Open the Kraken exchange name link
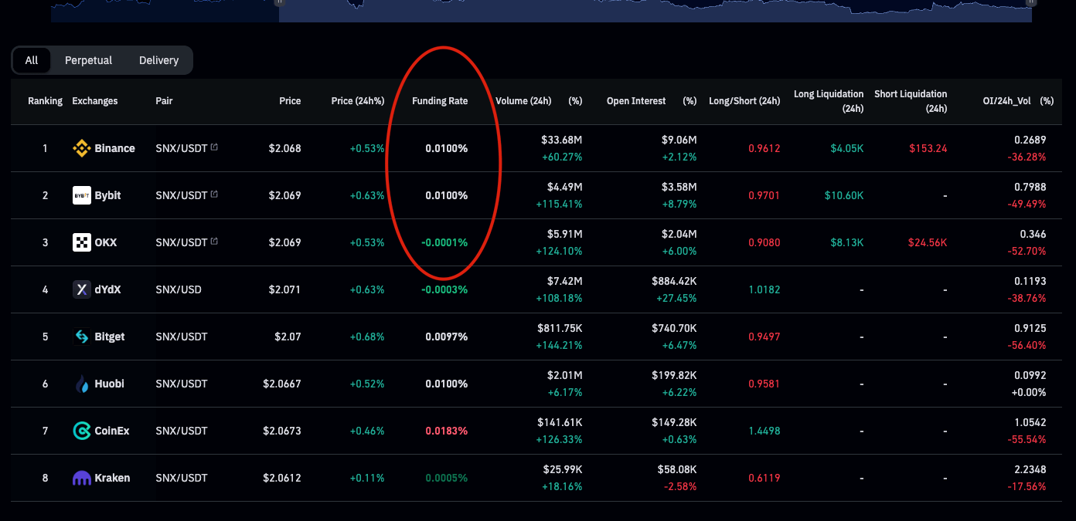Viewport: 1076px width, 521px height. [112, 478]
